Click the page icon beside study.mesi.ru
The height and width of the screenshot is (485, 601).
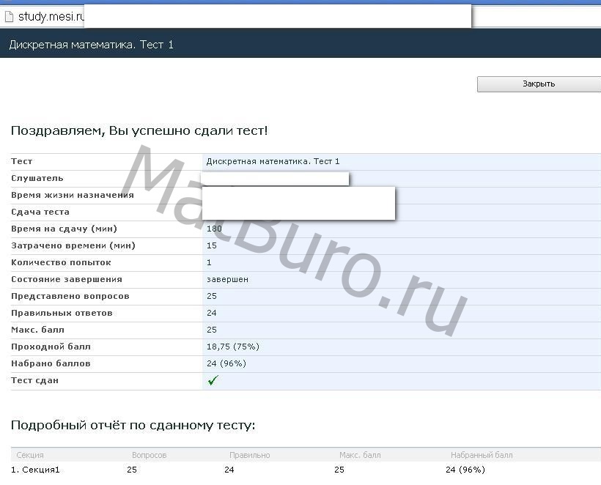point(9,16)
